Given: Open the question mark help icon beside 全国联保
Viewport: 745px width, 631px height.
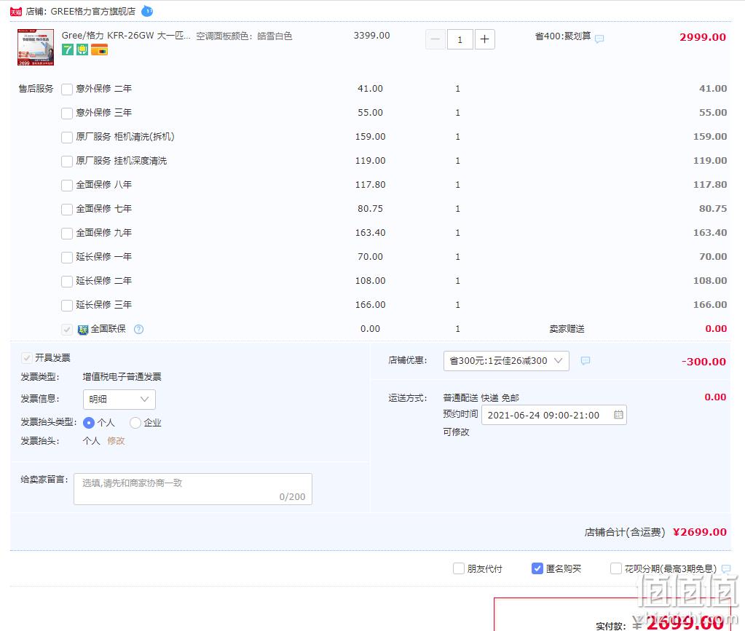Looking at the screenshot, I should point(139,329).
